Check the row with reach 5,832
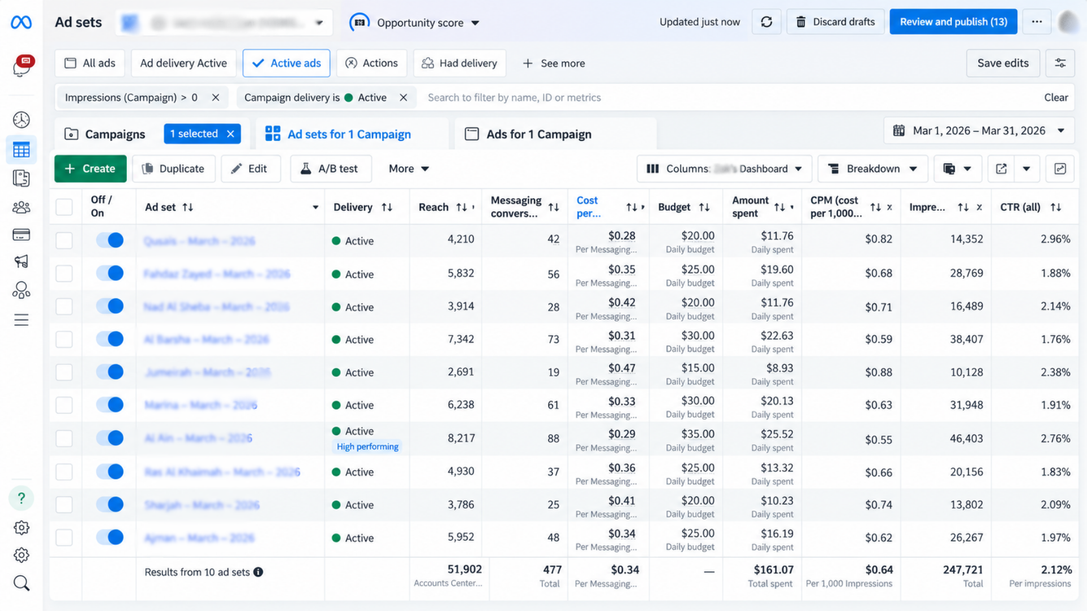 point(64,274)
